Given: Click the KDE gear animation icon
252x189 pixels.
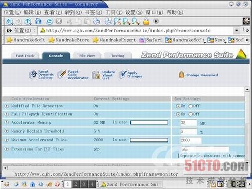Looking at the screenshot, I should point(246,21).
